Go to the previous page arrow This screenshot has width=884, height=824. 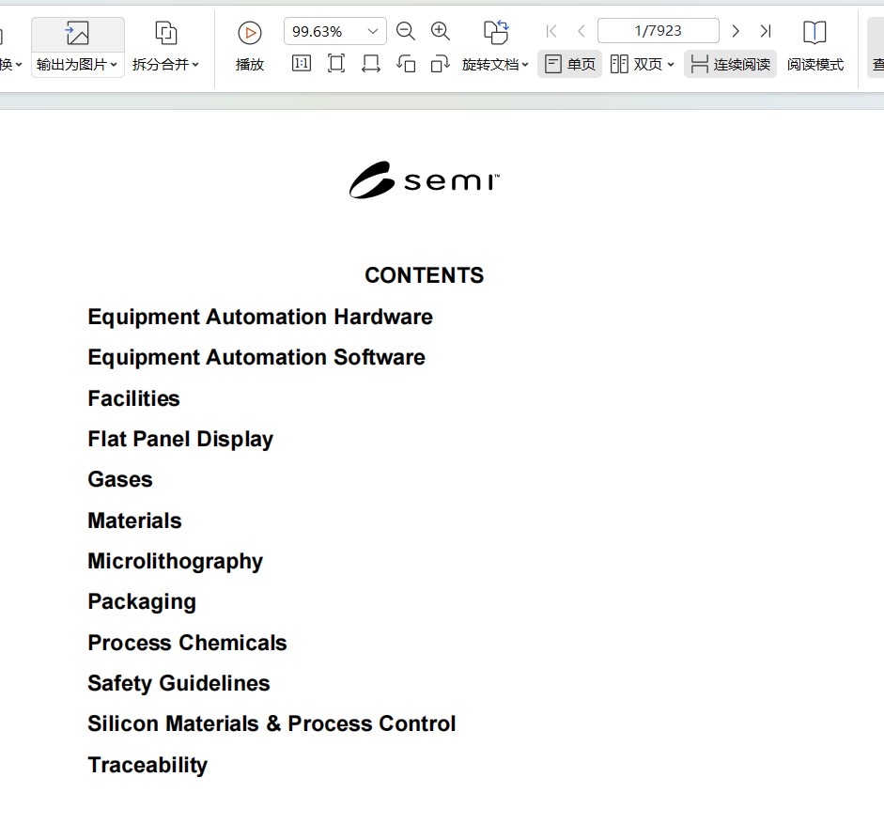pyautogui.click(x=582, y=31)
